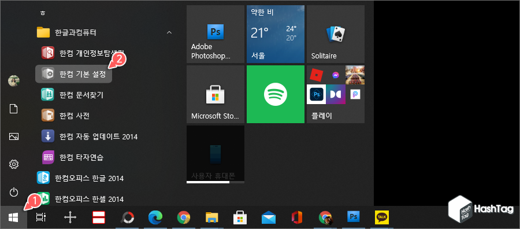Viewport: 520px width, 229px height.
Task: Click the Power icon in Start sidebar
Action: (14, 192)
